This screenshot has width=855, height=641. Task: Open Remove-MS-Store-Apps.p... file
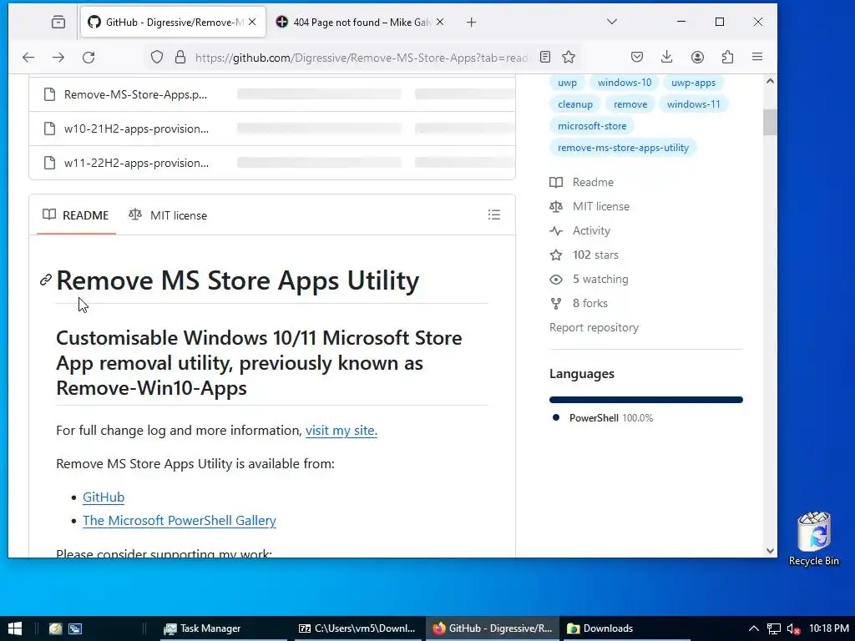pos(135,94)
